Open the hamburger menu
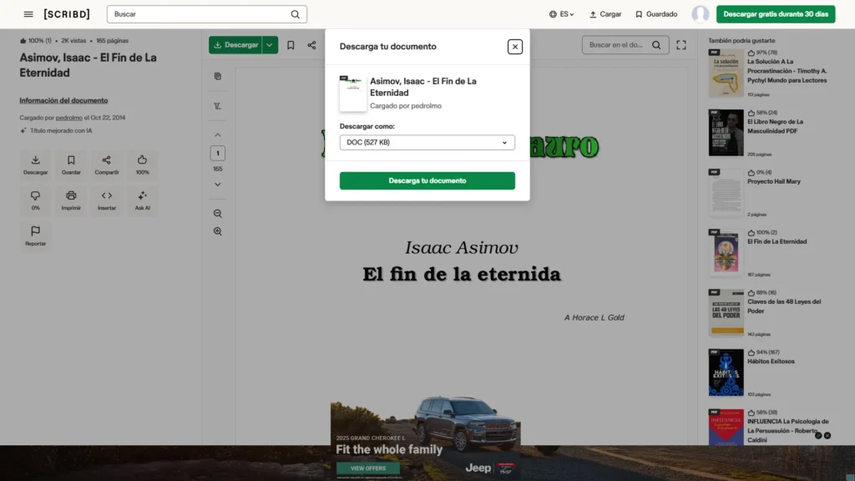 (28, 14)
